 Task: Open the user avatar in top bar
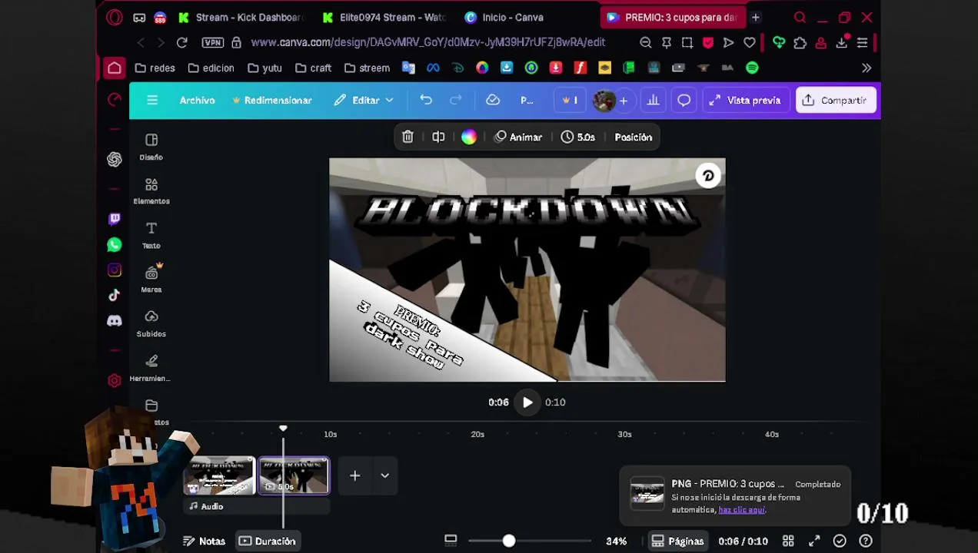coord(604,101)
